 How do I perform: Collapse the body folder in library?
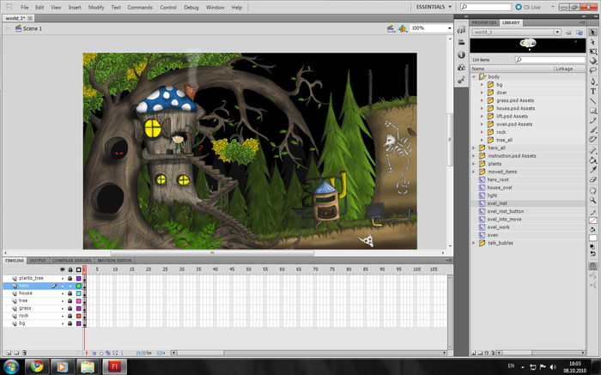(474, 76)
